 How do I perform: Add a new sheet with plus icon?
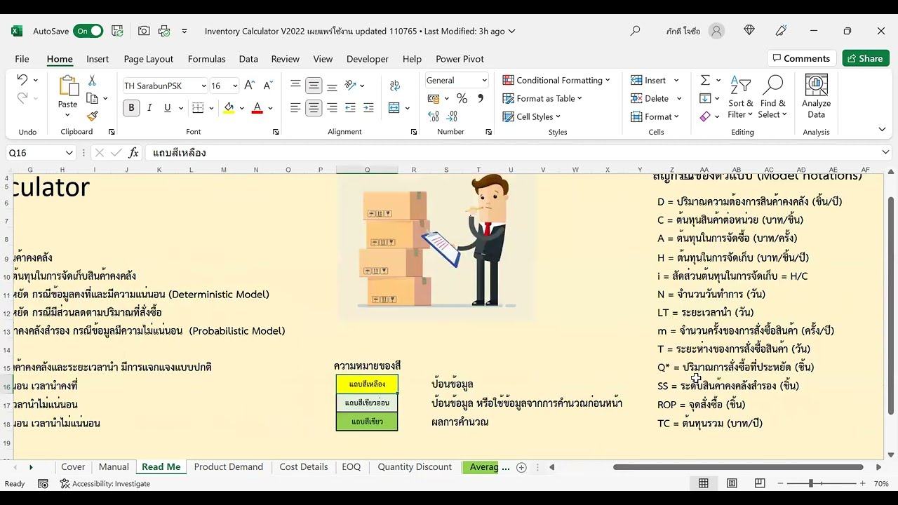pos(521,467)
